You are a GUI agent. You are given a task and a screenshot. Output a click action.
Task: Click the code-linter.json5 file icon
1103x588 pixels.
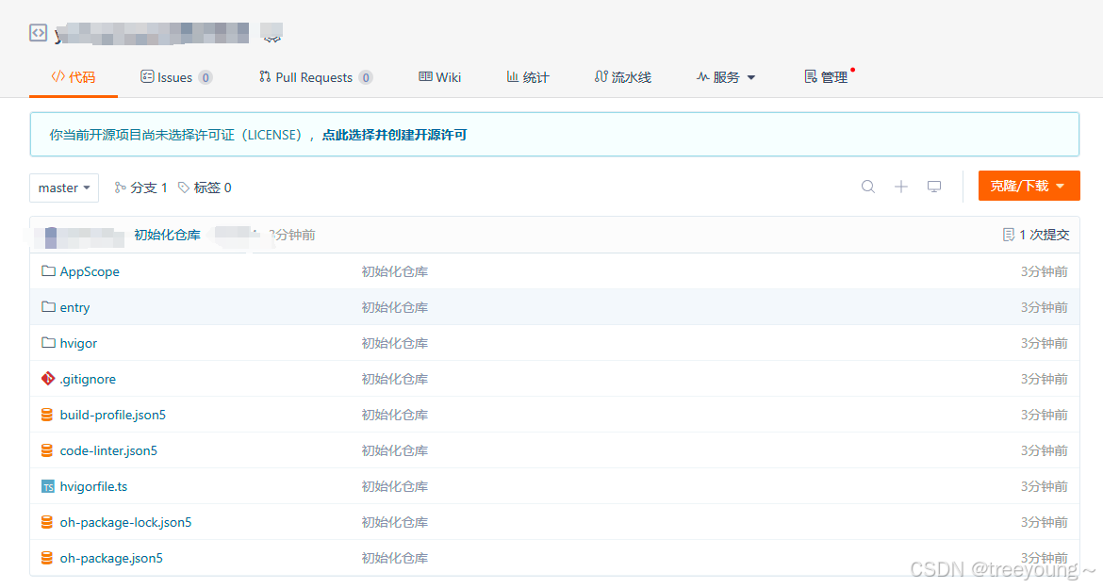pos(47,450)
